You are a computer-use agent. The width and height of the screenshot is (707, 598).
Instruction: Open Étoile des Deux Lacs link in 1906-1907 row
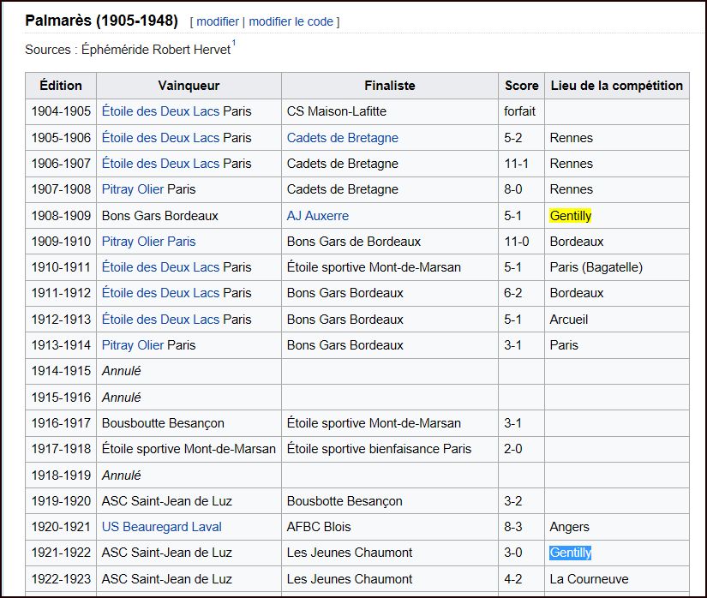[160, 163]
